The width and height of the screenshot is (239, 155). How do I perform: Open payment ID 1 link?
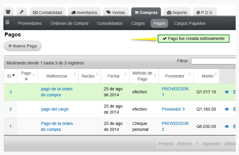point(10,126)
